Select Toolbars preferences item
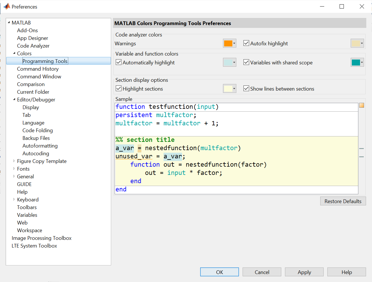 pos(27,207)
